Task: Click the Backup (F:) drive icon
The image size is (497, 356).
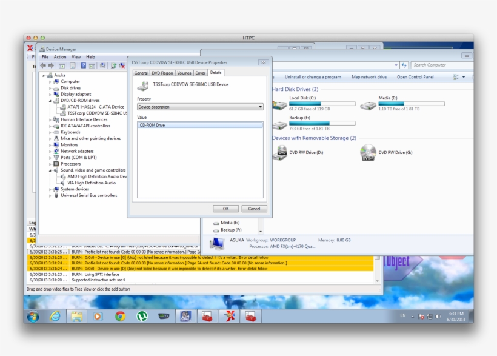Action: tap(279, 125)
